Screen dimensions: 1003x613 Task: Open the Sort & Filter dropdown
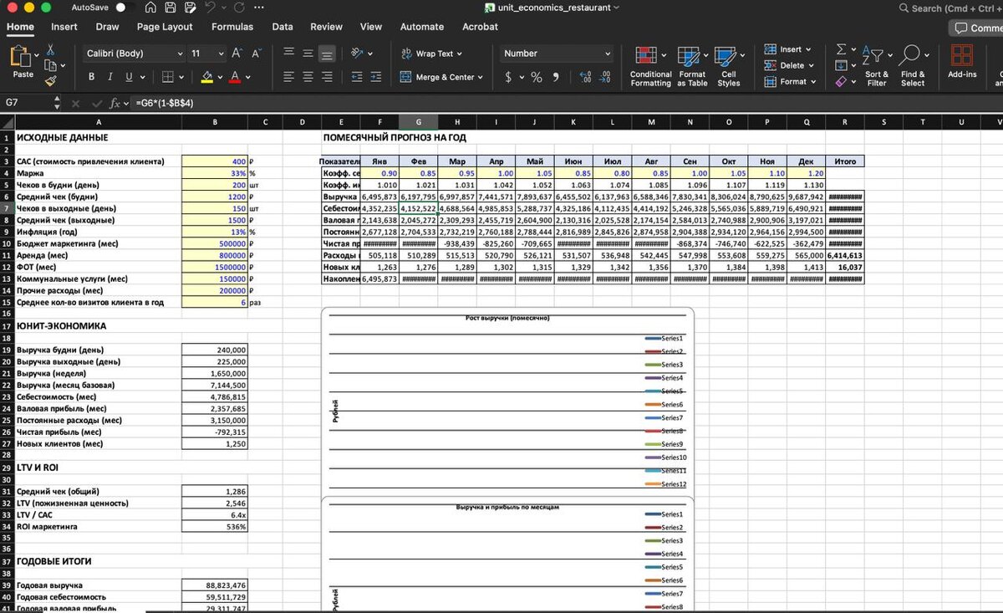tap(876, 65)
